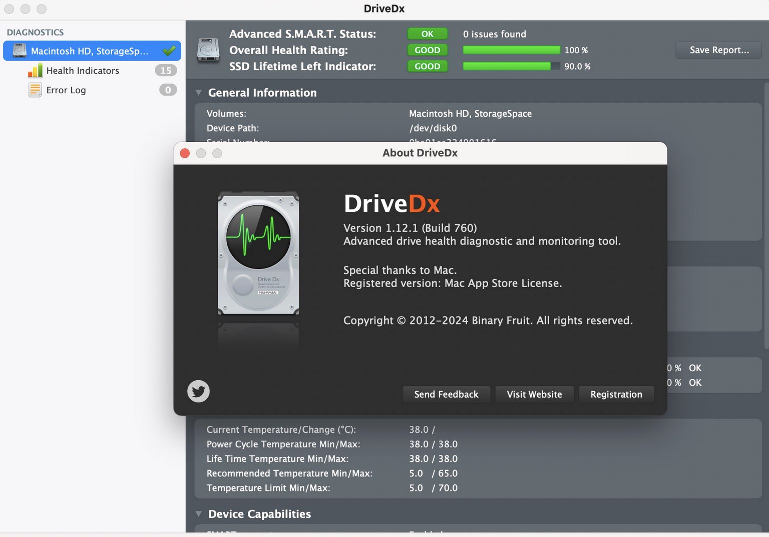
Task: Click the '90.0 %' SSD lifetime value
Action: pos(578,66)
